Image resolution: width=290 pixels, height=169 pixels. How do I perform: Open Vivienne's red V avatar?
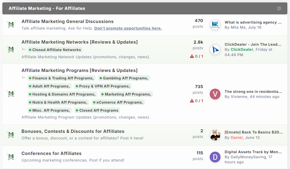[x=215, y=94]
